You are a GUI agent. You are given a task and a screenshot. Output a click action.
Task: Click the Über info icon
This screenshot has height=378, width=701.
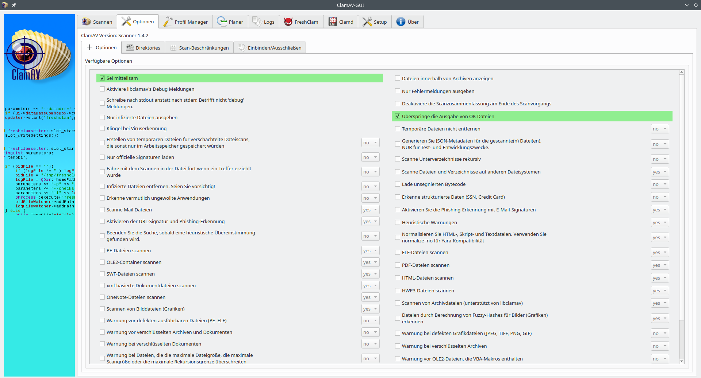tap(401, 22)
